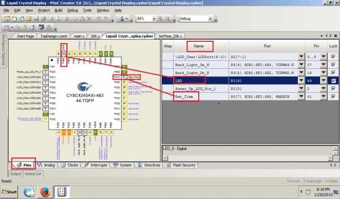Screen dimensions: 340x199
Task: Open the Build menu
Action: tap(59, 10)
